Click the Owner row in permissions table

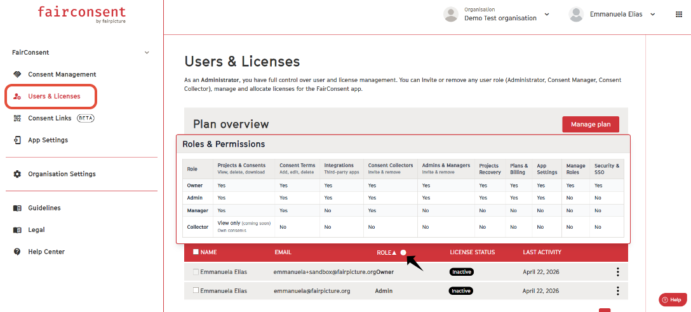coord(404,186)
